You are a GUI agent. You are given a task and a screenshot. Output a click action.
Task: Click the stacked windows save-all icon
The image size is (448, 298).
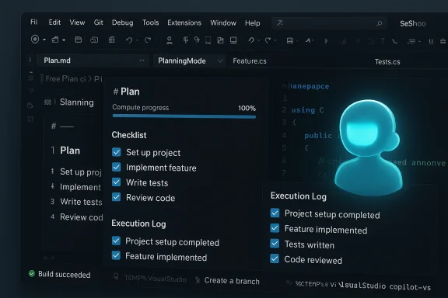[94, 40]
